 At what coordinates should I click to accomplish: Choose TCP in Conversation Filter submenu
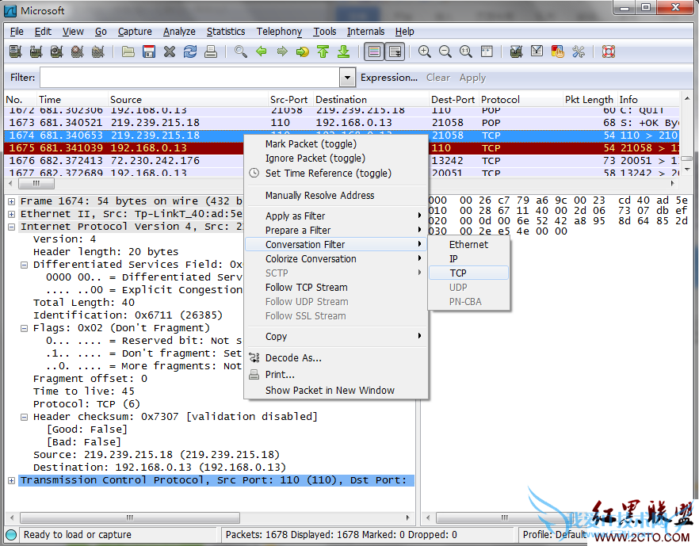[x=458, y=273]
